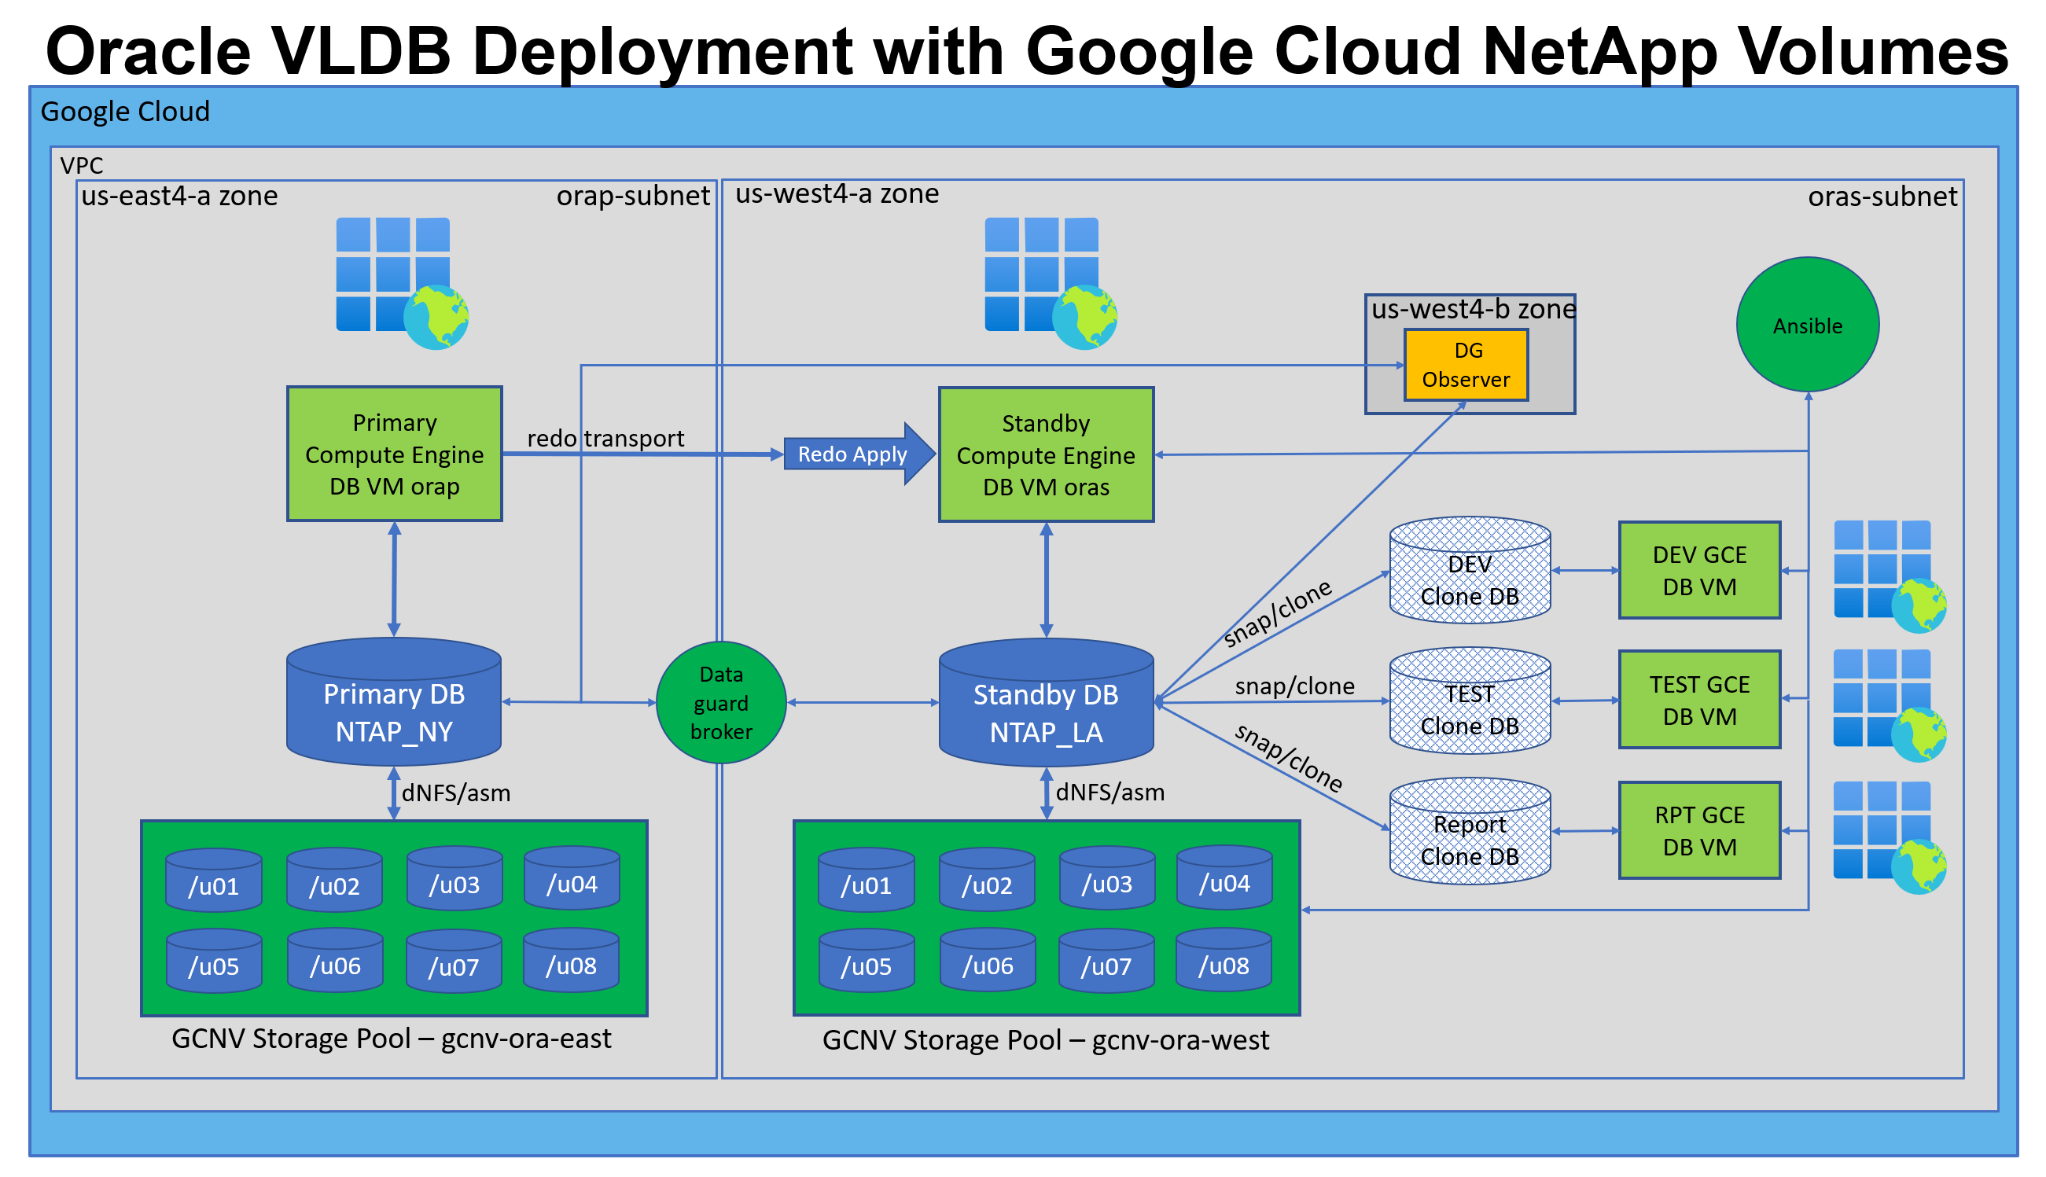Screen dimensions: 2046x1177
Task: Select the DG Observer orange box
Action: point(1466,365)
